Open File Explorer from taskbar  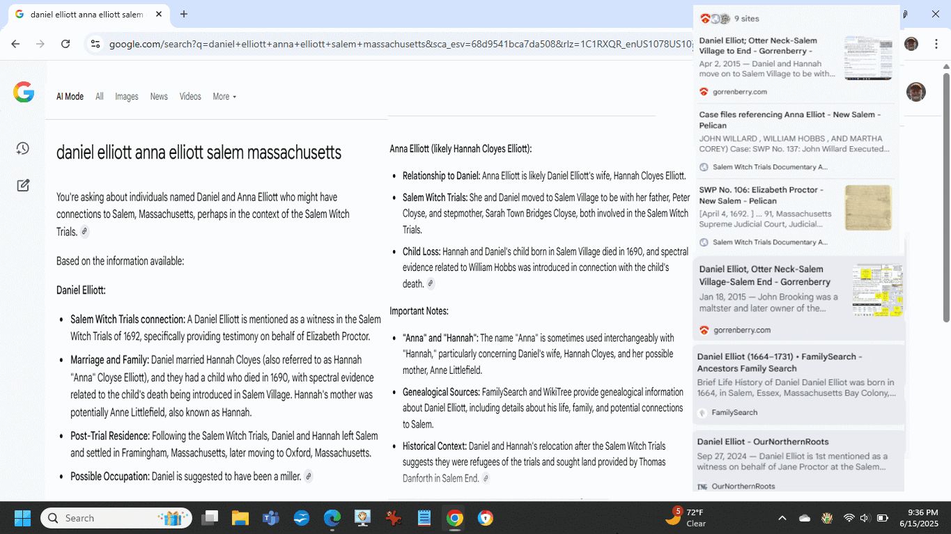coord(240,518)
